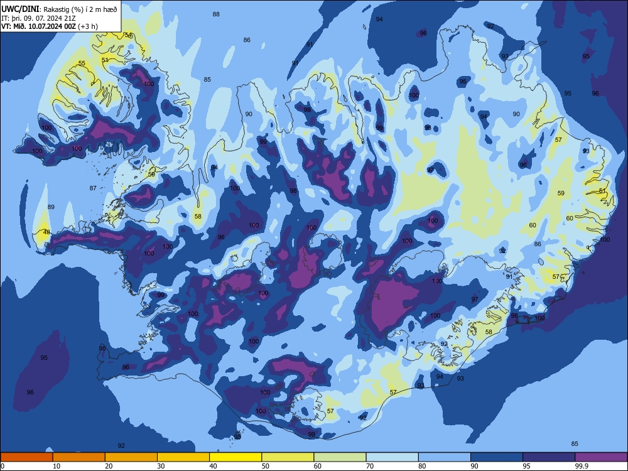Screen dimensions: 628x471
Task: Click the 10 legend scale label
Action: (x=57, y=466)
